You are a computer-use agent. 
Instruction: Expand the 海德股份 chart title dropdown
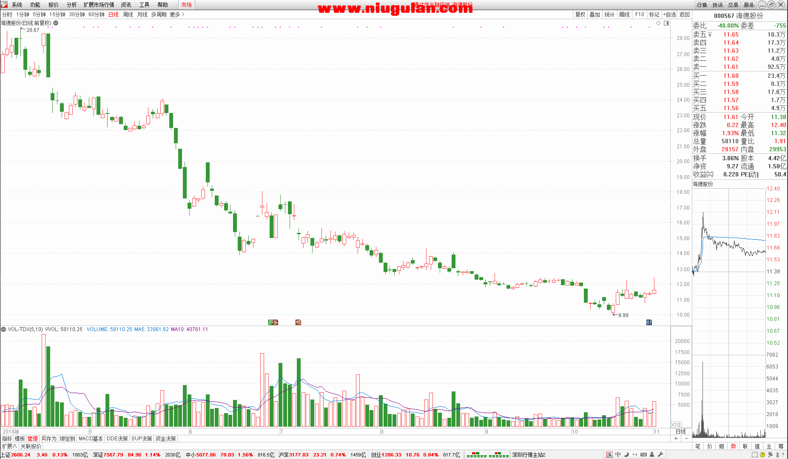coord(56,23)
